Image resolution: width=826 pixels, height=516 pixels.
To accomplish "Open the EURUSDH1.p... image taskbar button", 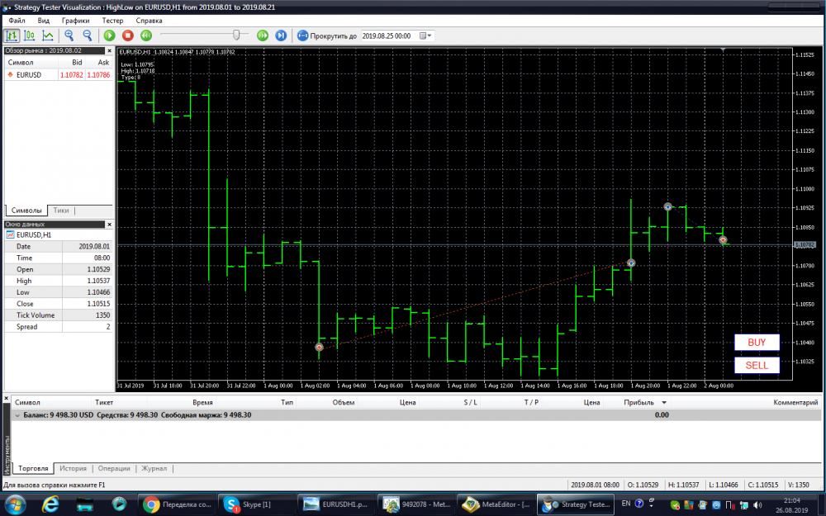I will (336, 504).
